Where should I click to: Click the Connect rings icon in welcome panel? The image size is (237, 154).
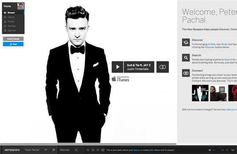[186, 73]
